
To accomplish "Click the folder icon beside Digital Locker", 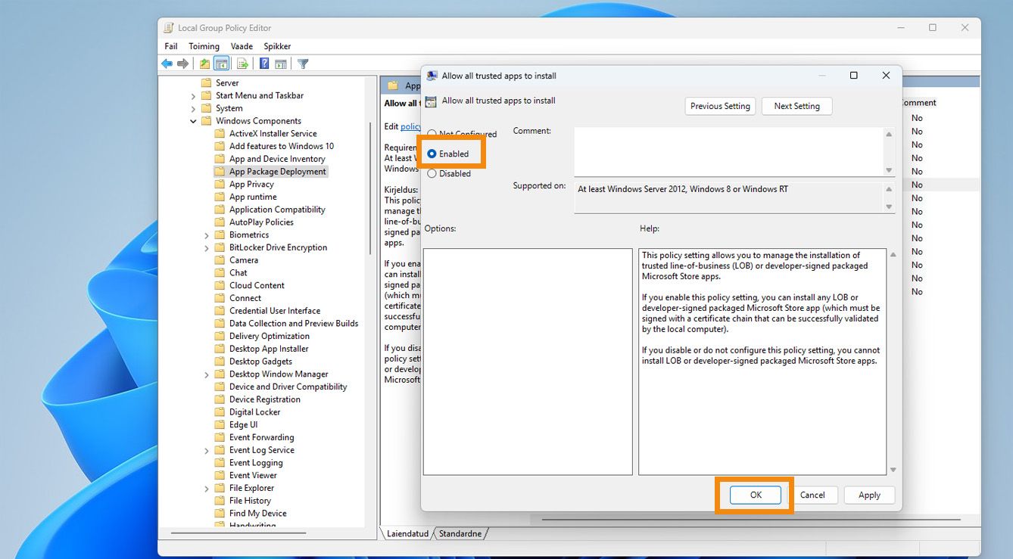I will [220, 412].
